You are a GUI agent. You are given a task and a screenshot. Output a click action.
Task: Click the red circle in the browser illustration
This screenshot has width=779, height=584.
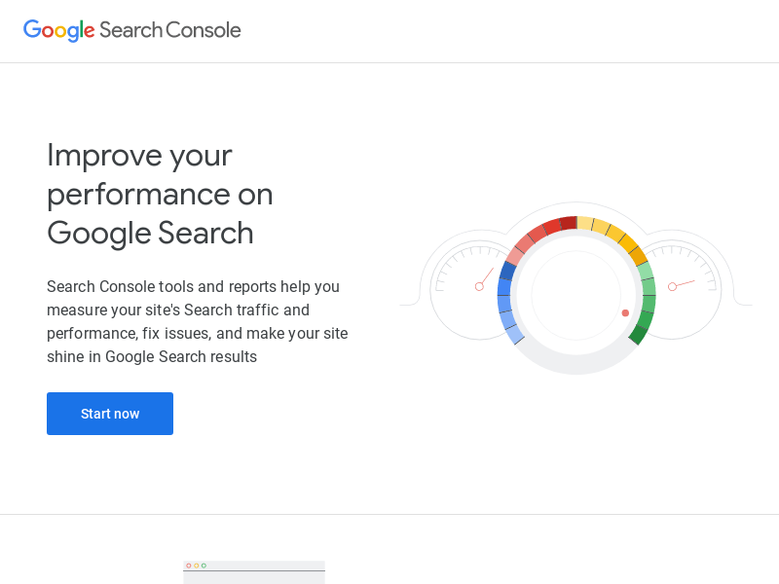pos(189,566)
